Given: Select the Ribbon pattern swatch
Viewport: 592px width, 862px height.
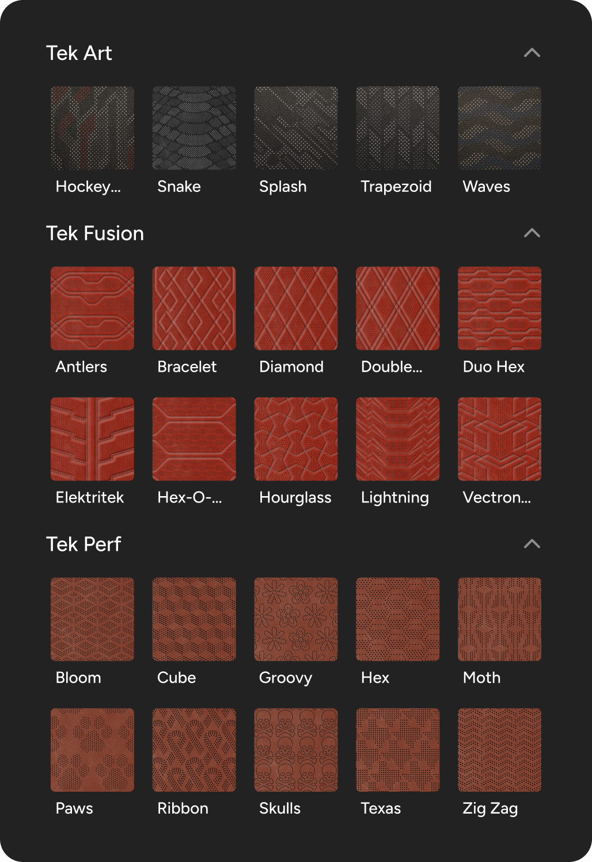Looking at the screenshot, I should pyautogui.click(x=194, y=750).
